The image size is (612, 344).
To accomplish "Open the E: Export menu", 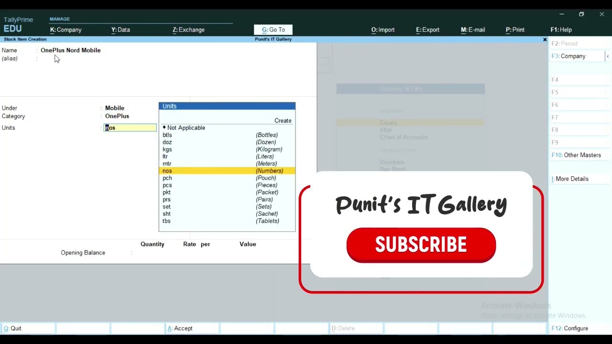I will [427, 30].
